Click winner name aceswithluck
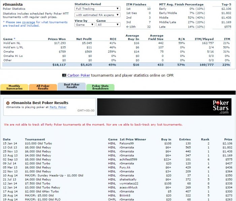This screenshot has width=236, height=201. 128,188
